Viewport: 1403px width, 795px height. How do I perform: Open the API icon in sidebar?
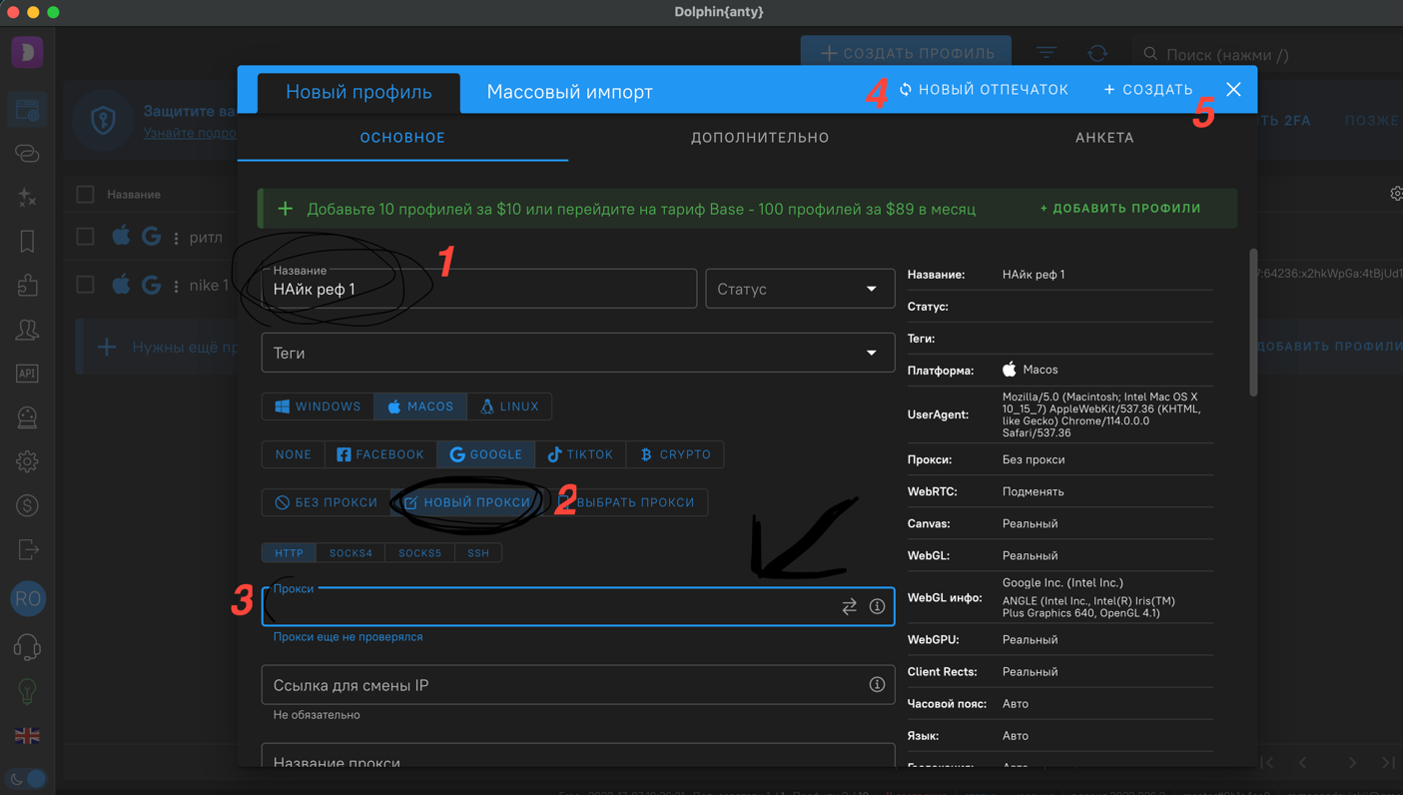tap(27, 373)
